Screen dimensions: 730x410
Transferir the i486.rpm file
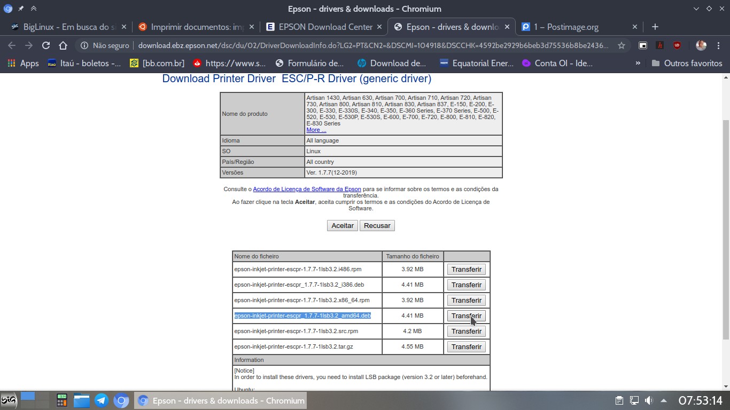click(467, 269)
